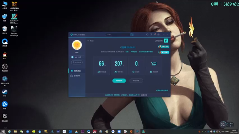Open Battlefield 2042 Open Beta desktop shortcut
The height and width of the screenshot is (134, 239).
[14, 19]
